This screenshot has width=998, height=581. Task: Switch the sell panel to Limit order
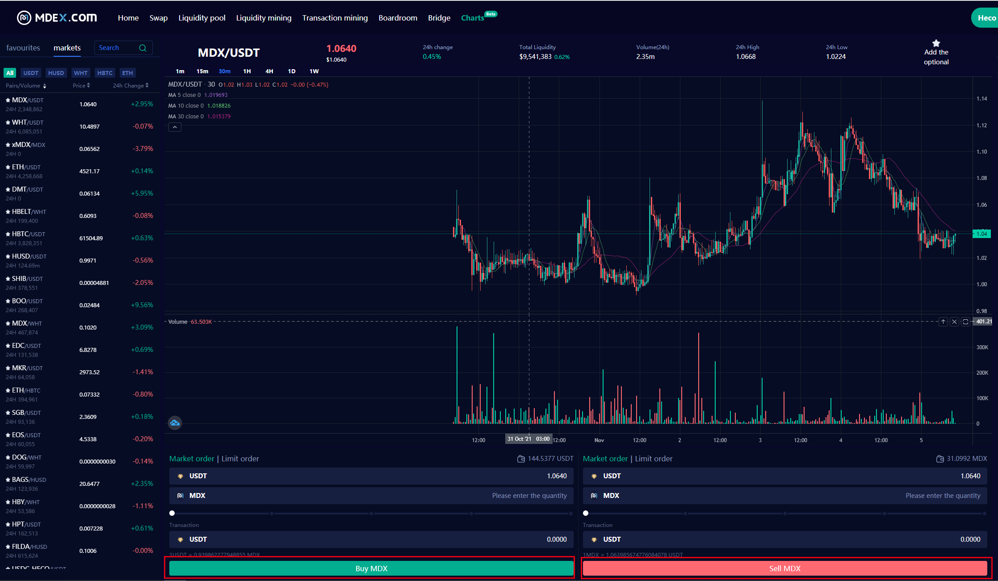point(654,459)
